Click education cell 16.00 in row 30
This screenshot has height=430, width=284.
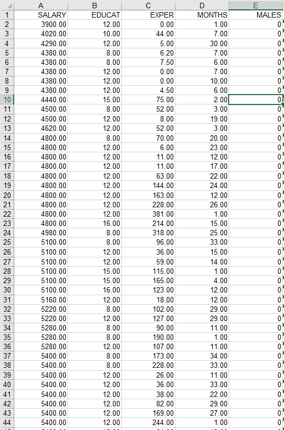pyautogui.click(x=95, y=290)
